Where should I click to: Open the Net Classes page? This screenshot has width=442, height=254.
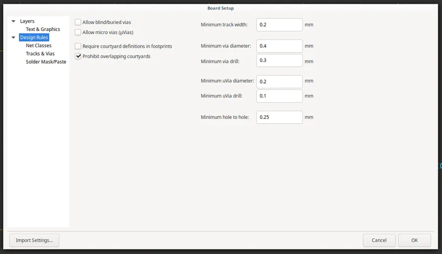pos(39,45)
